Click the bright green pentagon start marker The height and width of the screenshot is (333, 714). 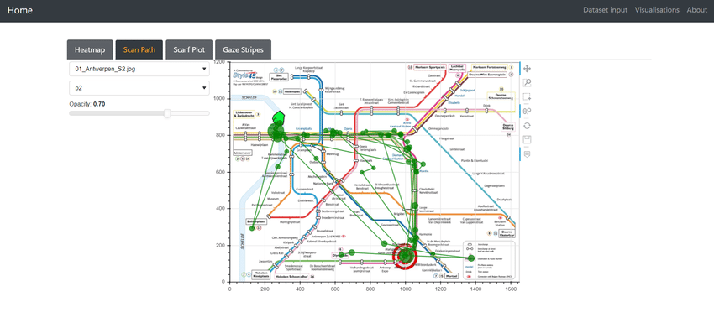pos(278,117)
